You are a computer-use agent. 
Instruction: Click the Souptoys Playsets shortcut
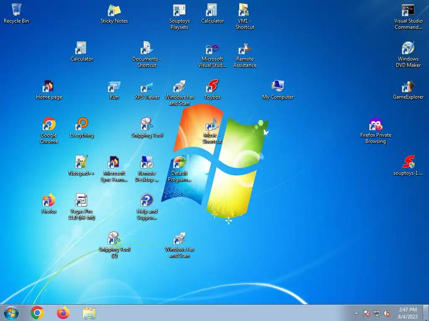pos(179,16)
